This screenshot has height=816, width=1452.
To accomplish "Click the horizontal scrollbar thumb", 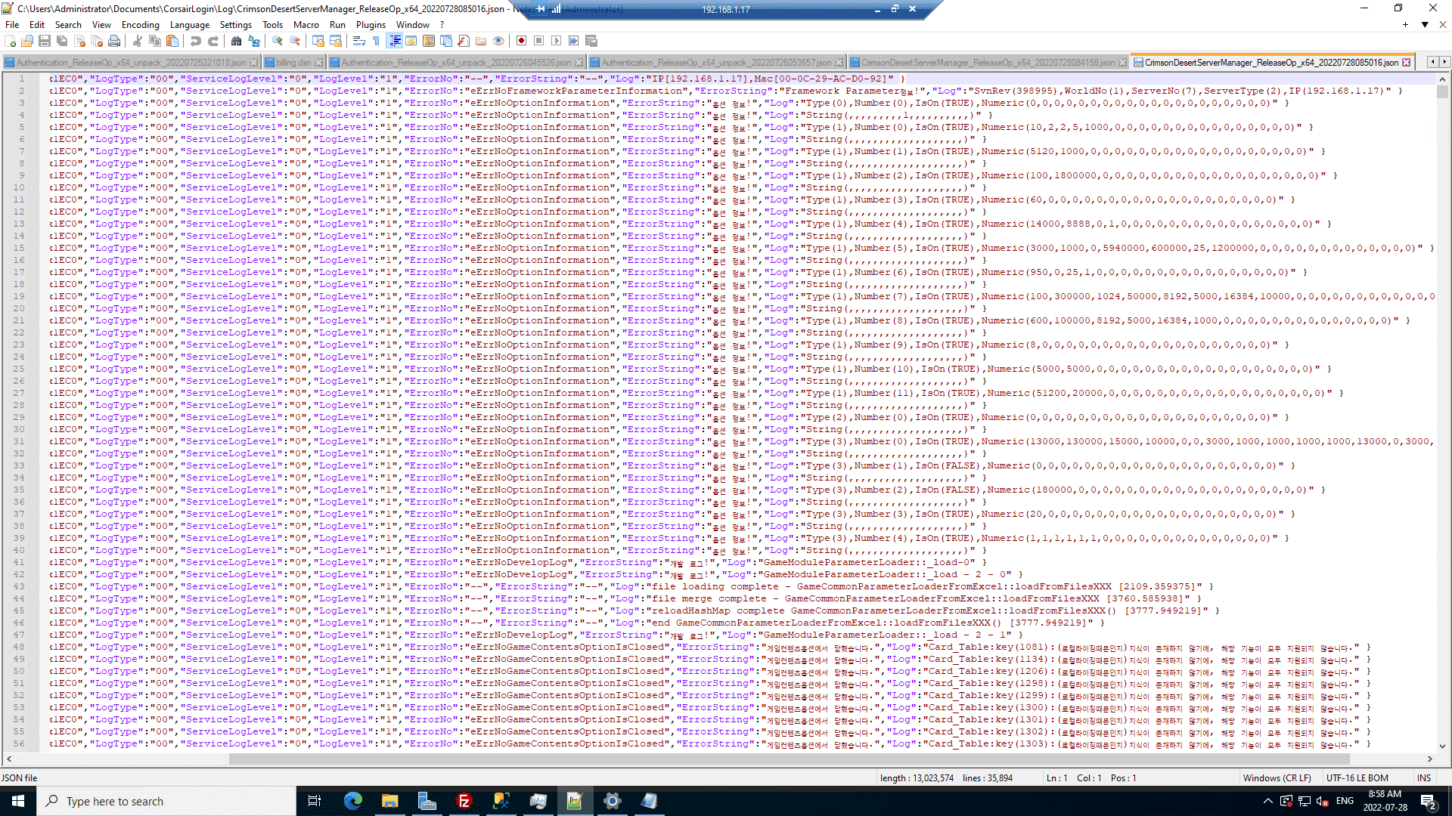I will 790,759.
